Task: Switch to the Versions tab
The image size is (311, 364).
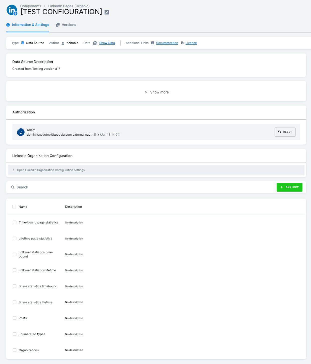Action: click(66, 25)
